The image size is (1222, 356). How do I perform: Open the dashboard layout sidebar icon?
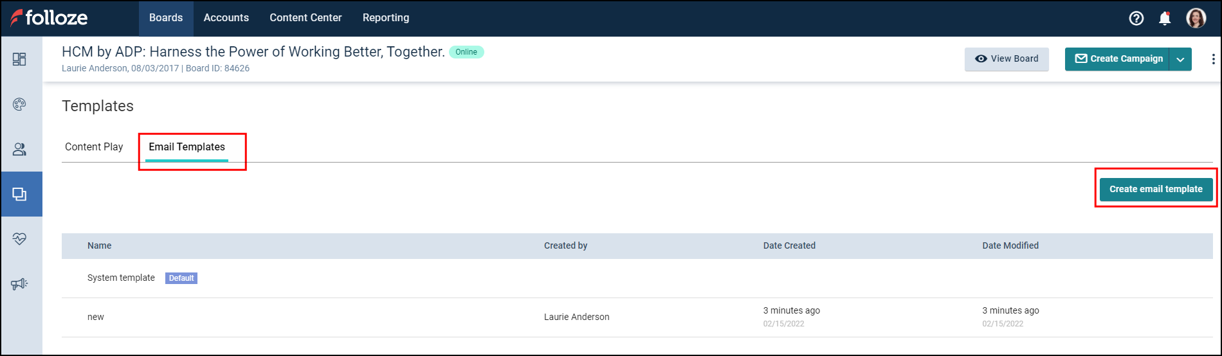19,59
